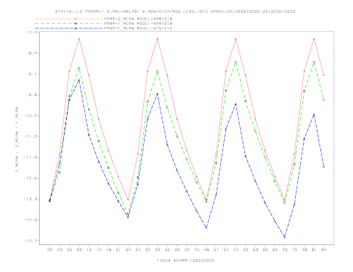Select legend entry PARM=F_MEAN MODEL=GFS/212

(138, 28)
